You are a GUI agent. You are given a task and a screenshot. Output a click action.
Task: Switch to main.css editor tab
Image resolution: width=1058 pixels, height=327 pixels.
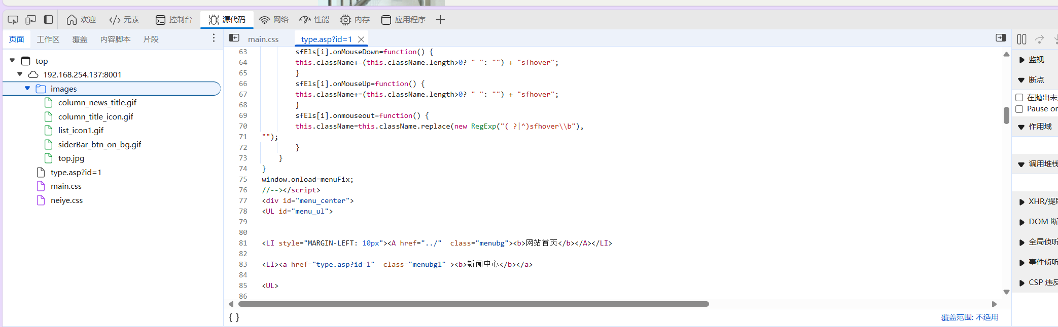tap(263, 39)
